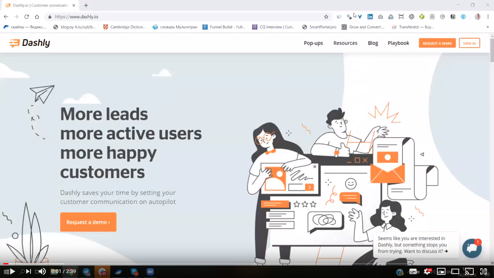
Task: Open the Chrome profile avatar
Action: pyautogui.click(x=478, y=17)
